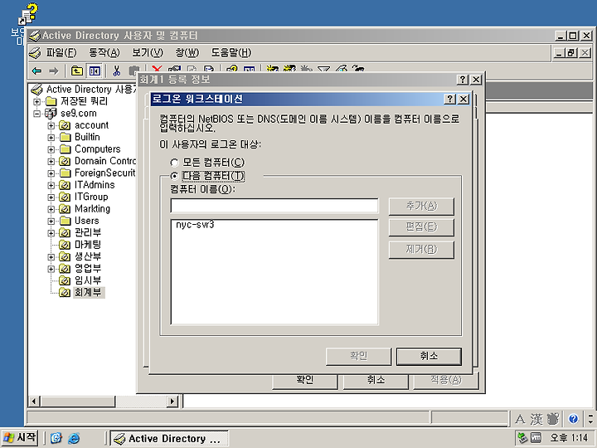Click the 저장된 쿼리 folder icon

coord(51,101)
